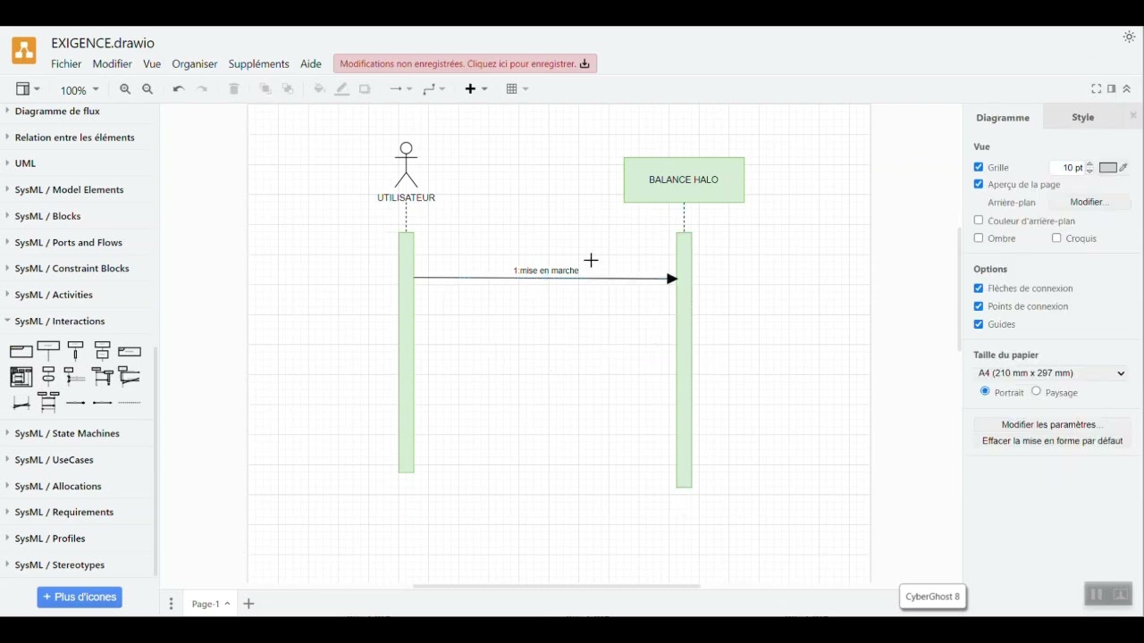Open the Fichier menu
Screen dimensions: 1144x643
click(x=66, y=64)
